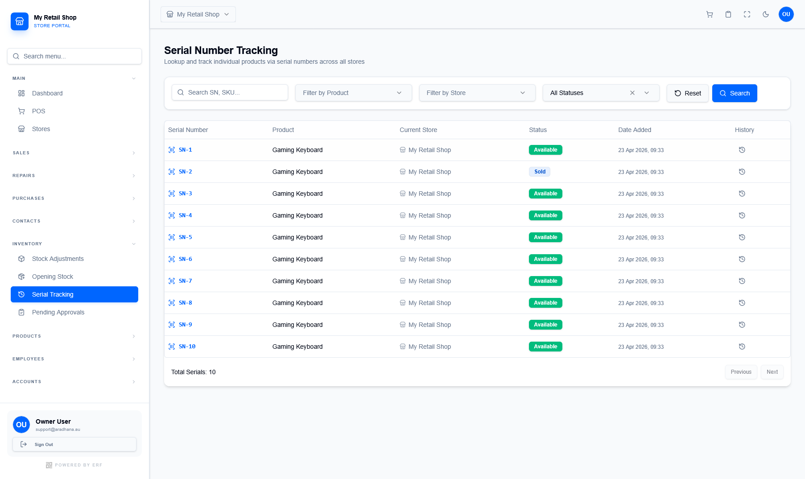The height and width of the screenshot is (479, 805).
Task: Open serial number SN-7 link
Action: (x=185, y=281)
